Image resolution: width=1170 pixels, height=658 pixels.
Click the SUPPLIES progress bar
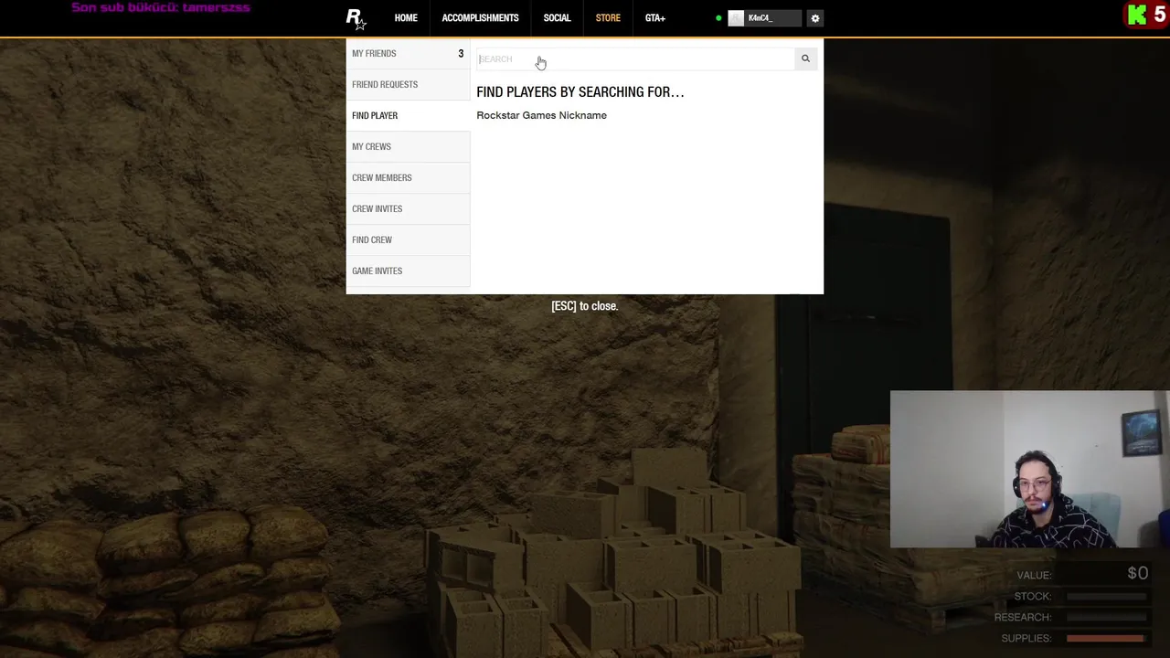pyautogui.click(x=1106, y=638)
